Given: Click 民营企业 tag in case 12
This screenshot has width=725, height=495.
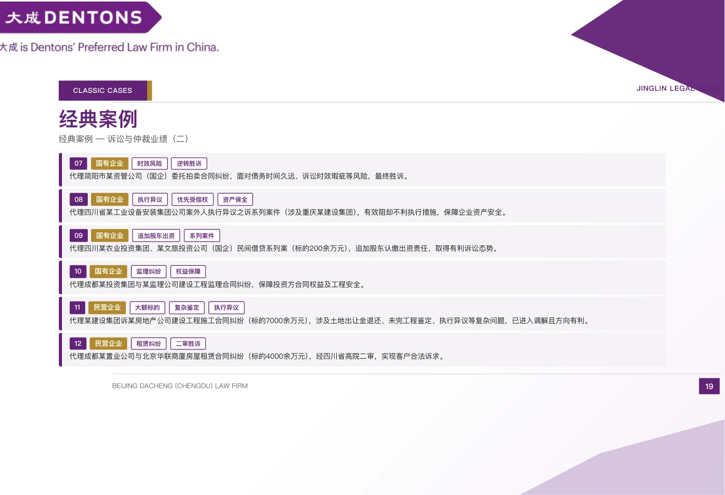Looking at the screenshot, I should coord(108,344).
